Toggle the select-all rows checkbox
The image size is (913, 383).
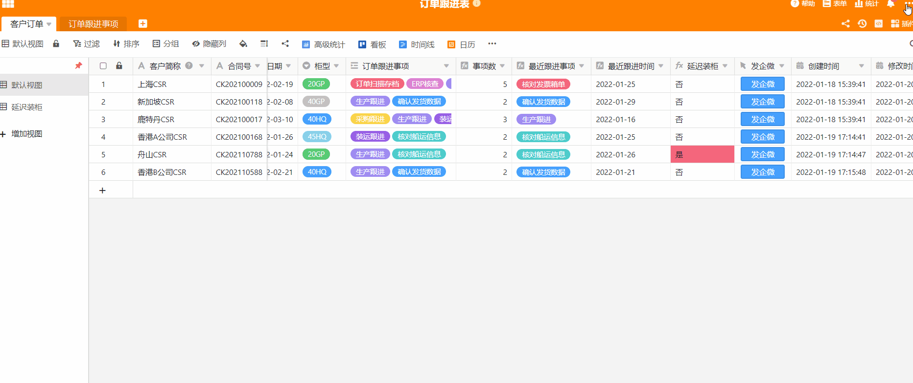point(103,66)
